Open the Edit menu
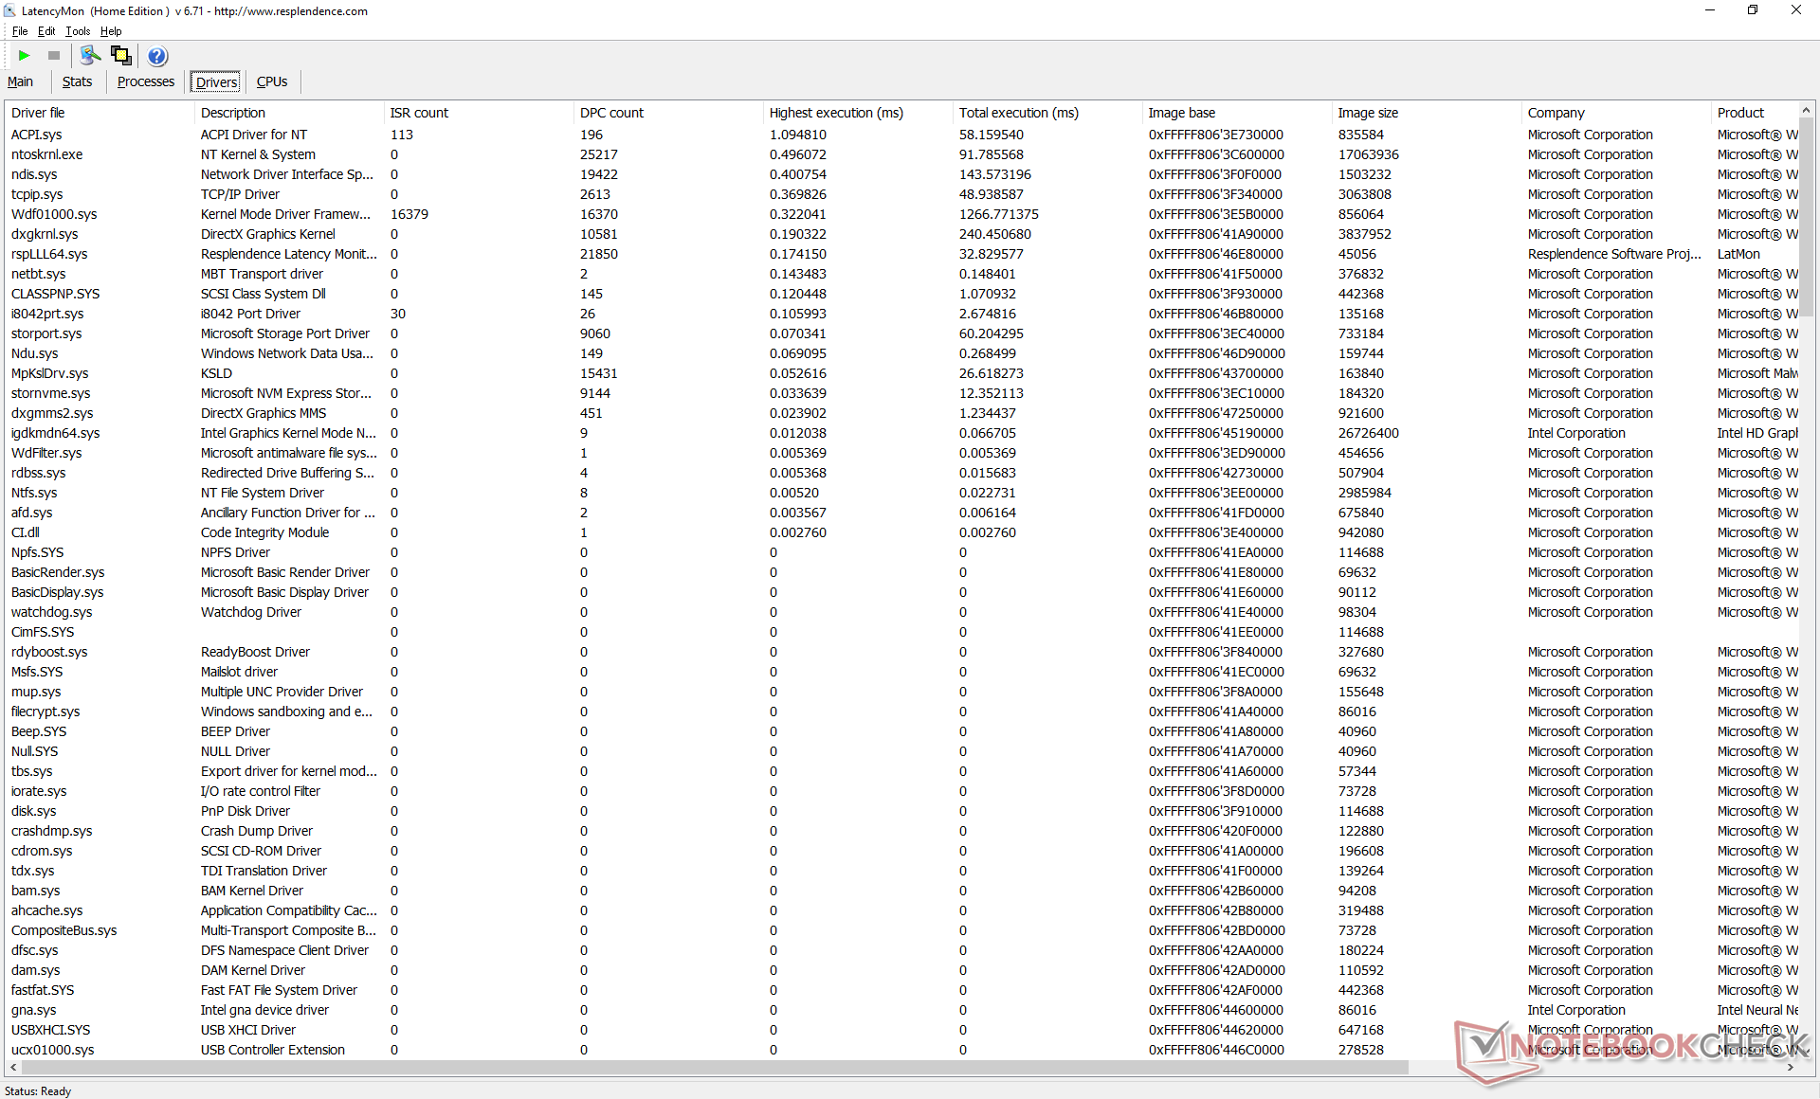 pyautogui.click(x=46, y=31)
